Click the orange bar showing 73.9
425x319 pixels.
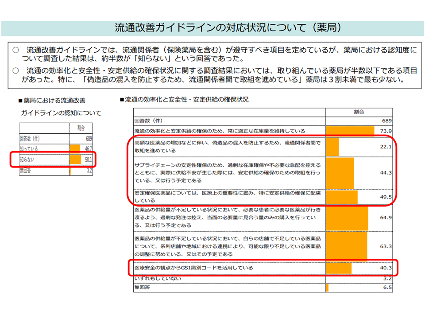[350, 131]
